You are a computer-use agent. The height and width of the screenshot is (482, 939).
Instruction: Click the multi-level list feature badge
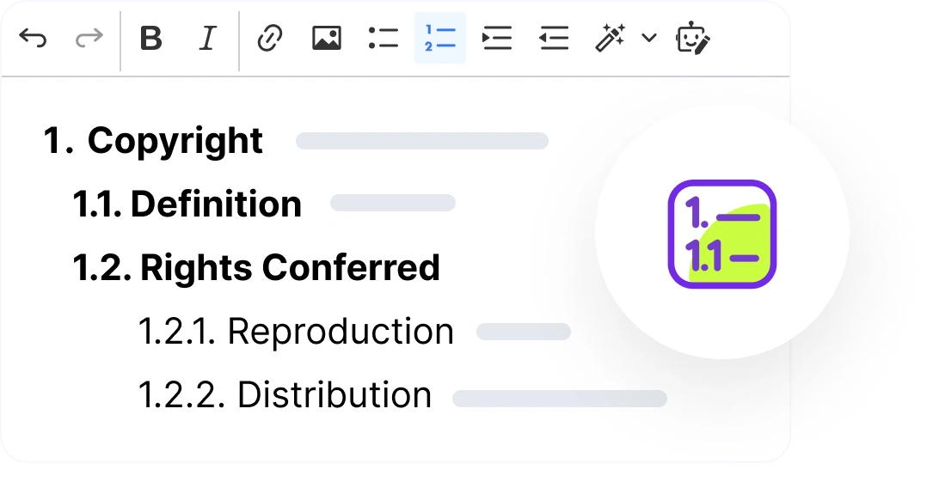[722, 234]
